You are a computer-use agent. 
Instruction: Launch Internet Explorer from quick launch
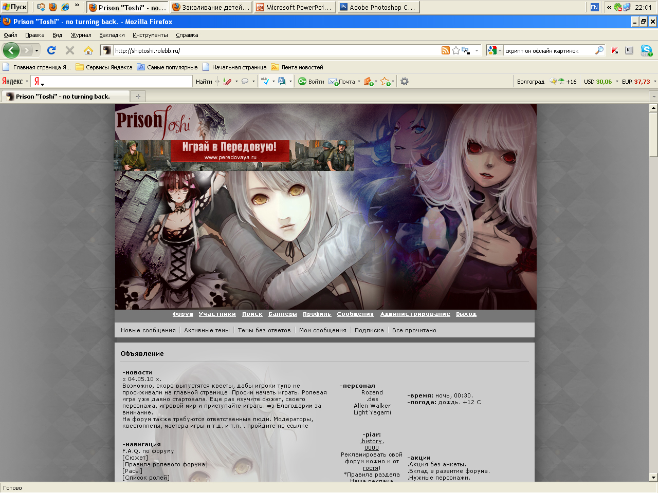click(x=65, y=7)
